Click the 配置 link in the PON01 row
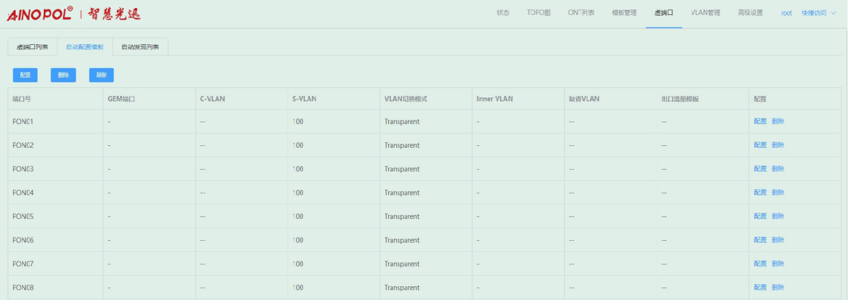The image size is (848, 300). [760, 122]
